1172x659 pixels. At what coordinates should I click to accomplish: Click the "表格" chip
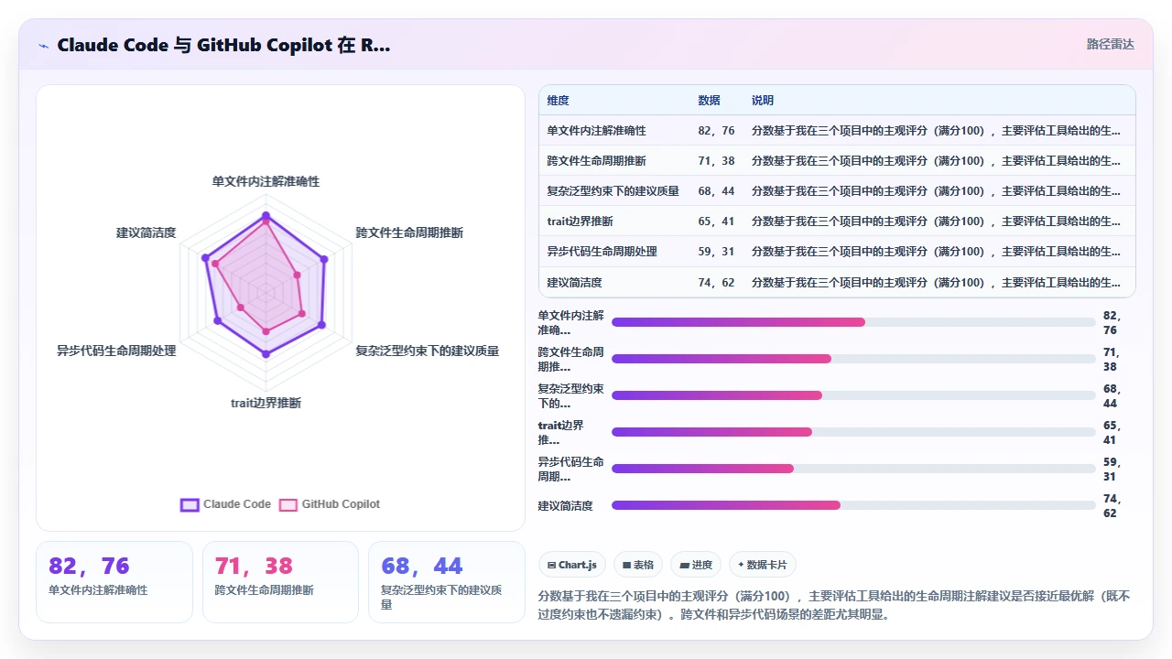(x=638, y=565)
